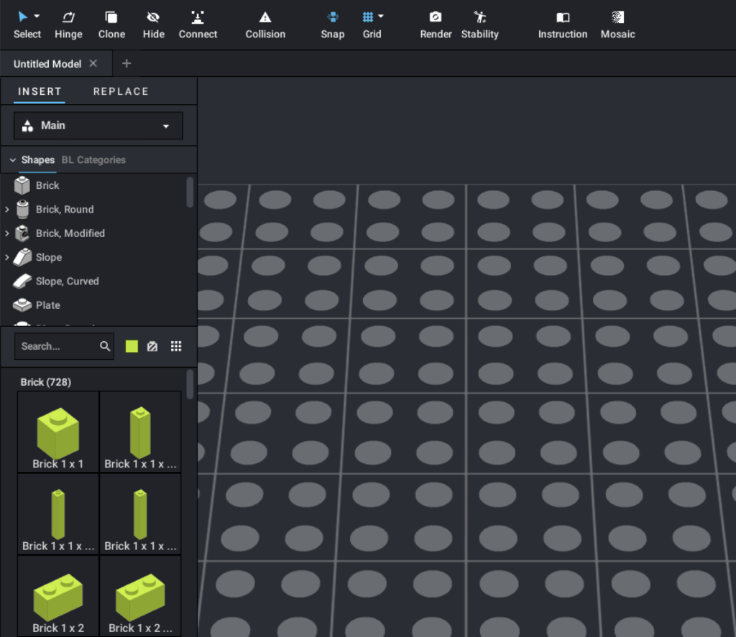Screen dimensions: 736x637
Task: Switch to the REPLACE tab
Action: (121, 91)
